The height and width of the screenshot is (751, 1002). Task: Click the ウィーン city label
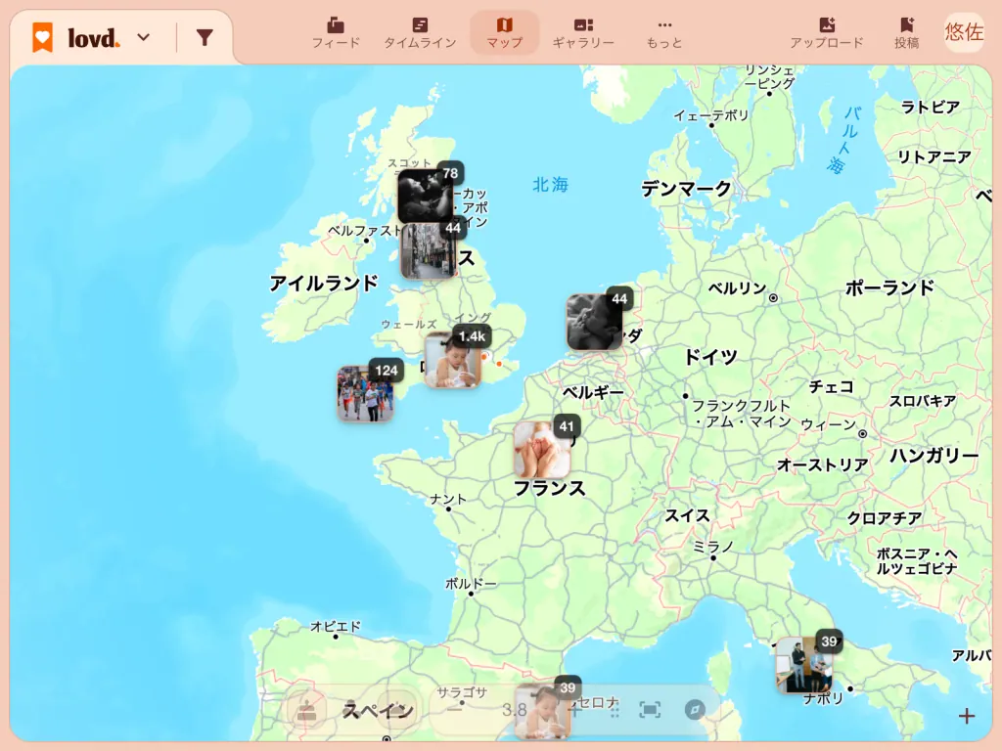(x=828, y=424)
